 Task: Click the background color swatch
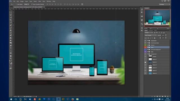pyautogui.click(x=11, y=63)
